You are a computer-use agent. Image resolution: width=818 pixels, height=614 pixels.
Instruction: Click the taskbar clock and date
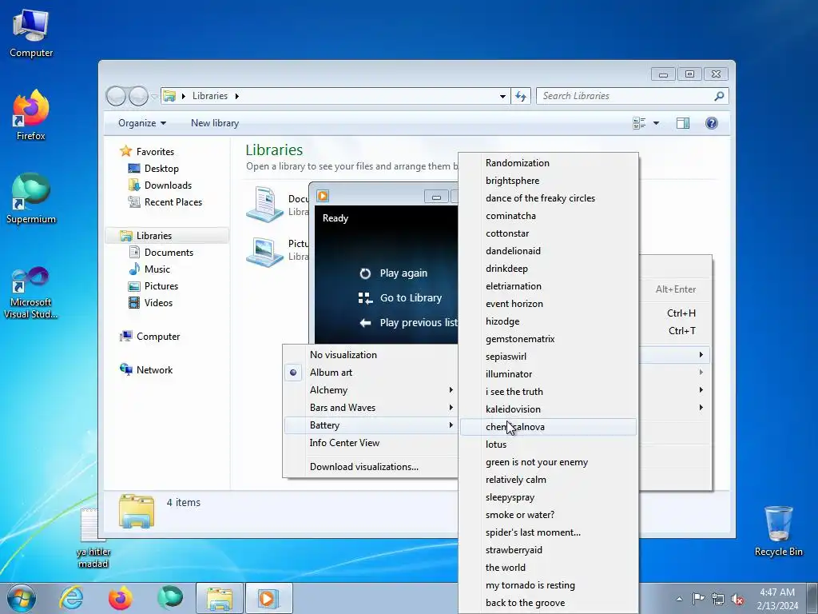point(777,599)
